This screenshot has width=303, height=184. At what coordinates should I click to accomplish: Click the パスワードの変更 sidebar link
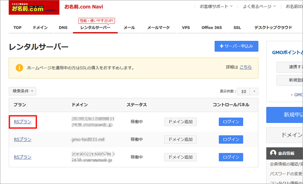286,174
